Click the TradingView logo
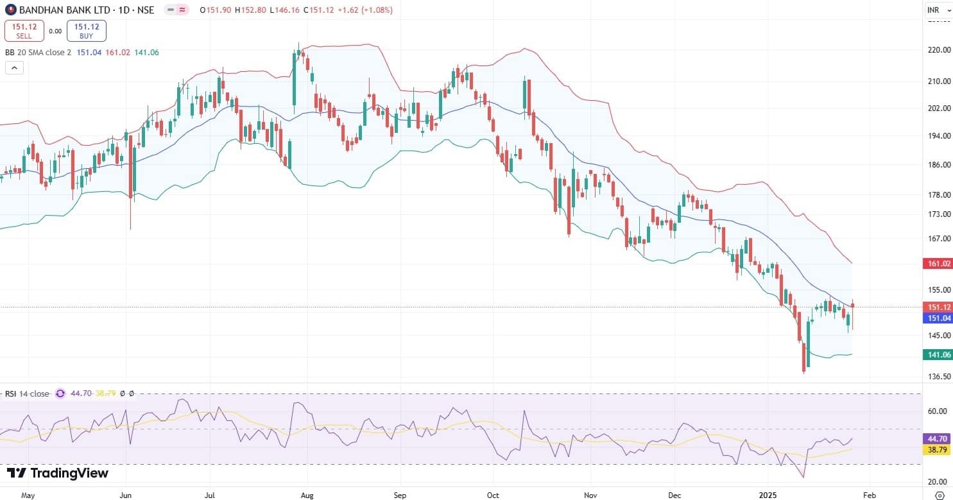The height and width of the screenshot is (500, 953). (58, 474)
